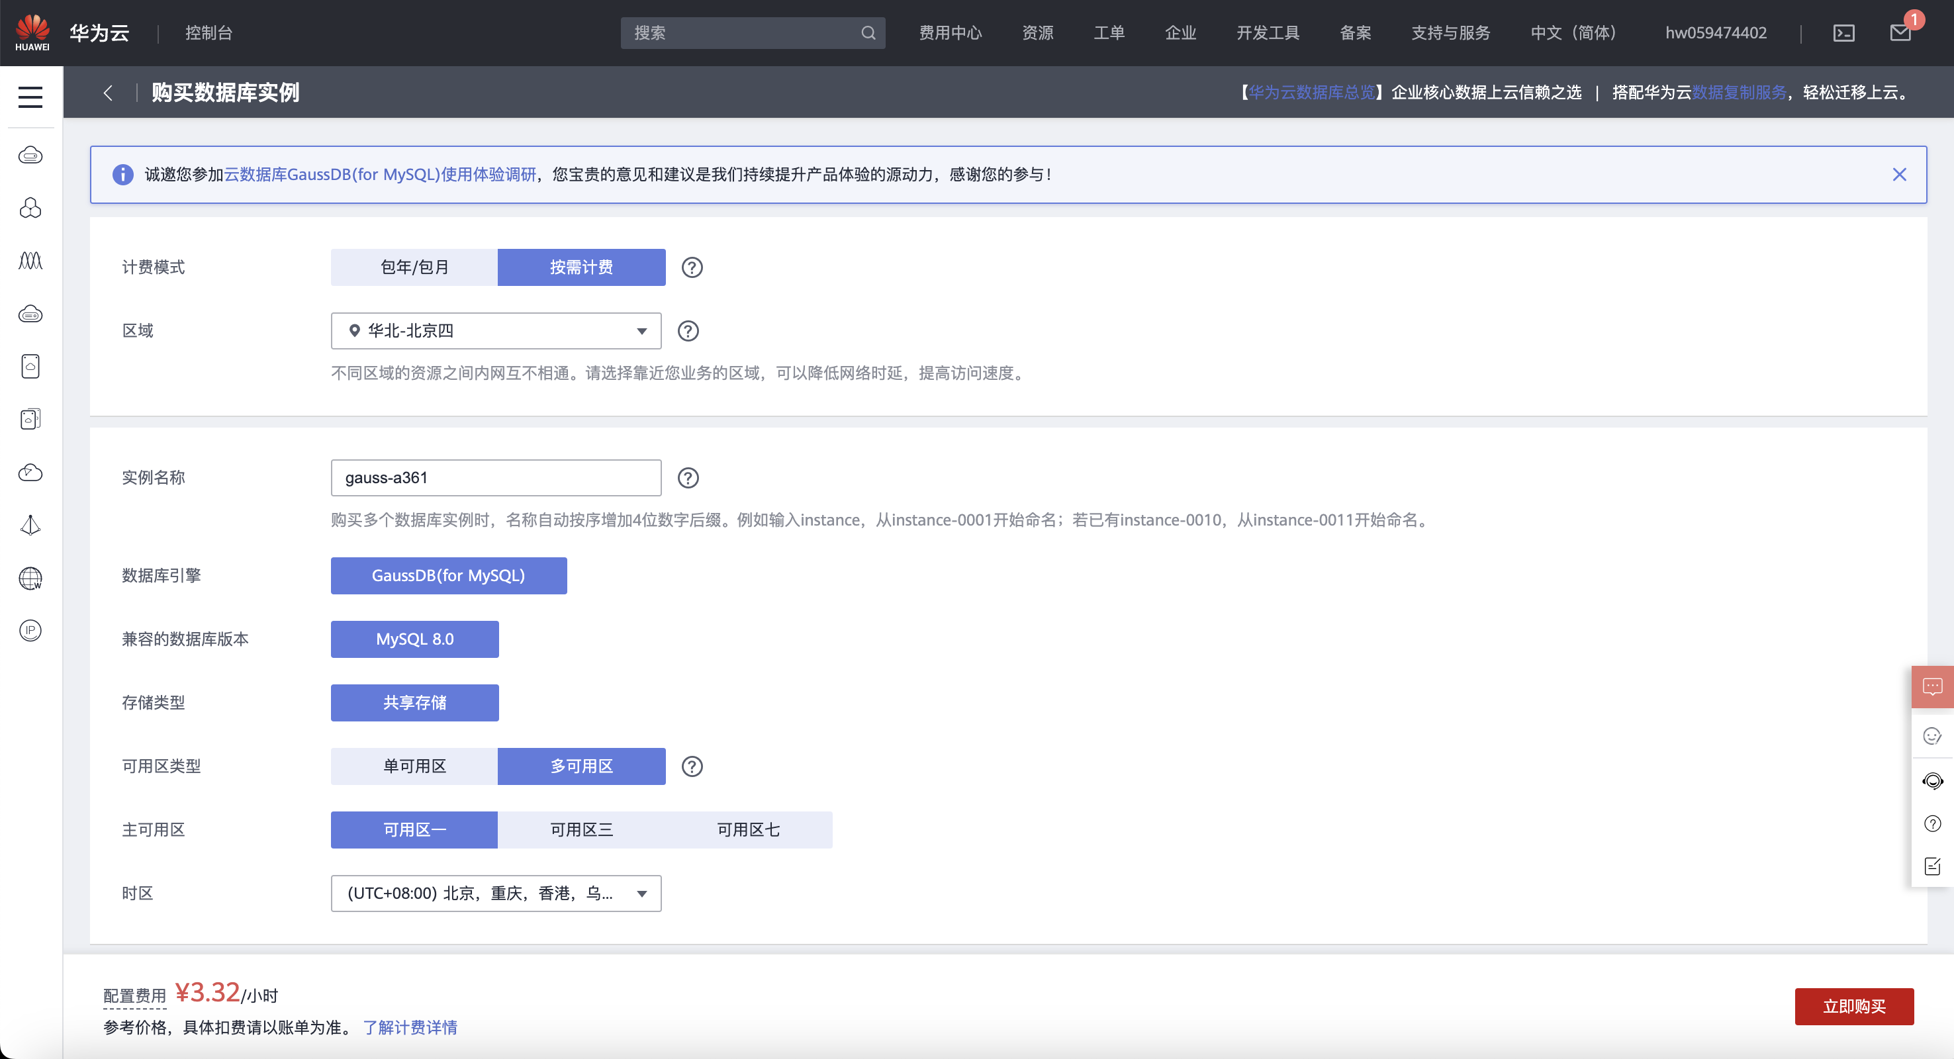Select 包年/包月 billing mode

(414, 267)
